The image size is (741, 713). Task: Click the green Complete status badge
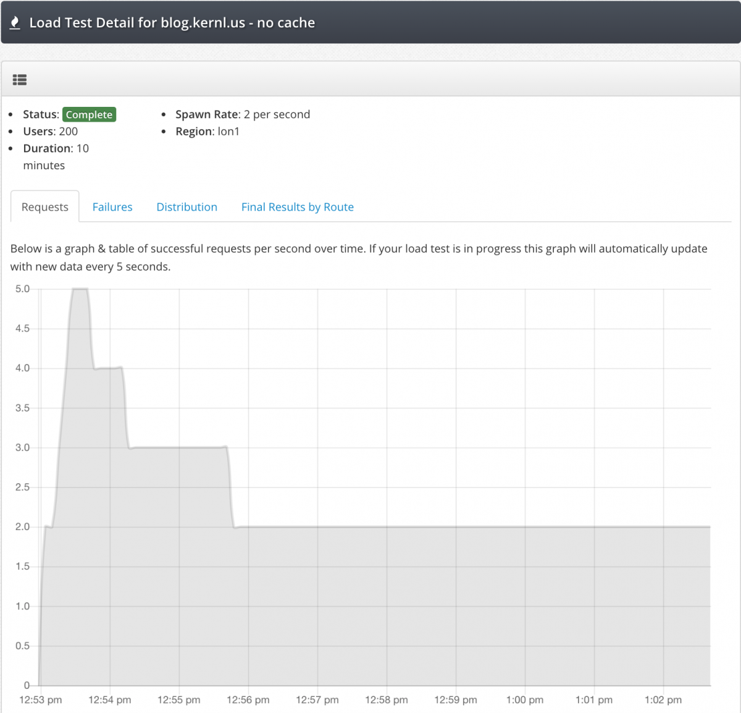pyautogui.click(x=89, y=114)
